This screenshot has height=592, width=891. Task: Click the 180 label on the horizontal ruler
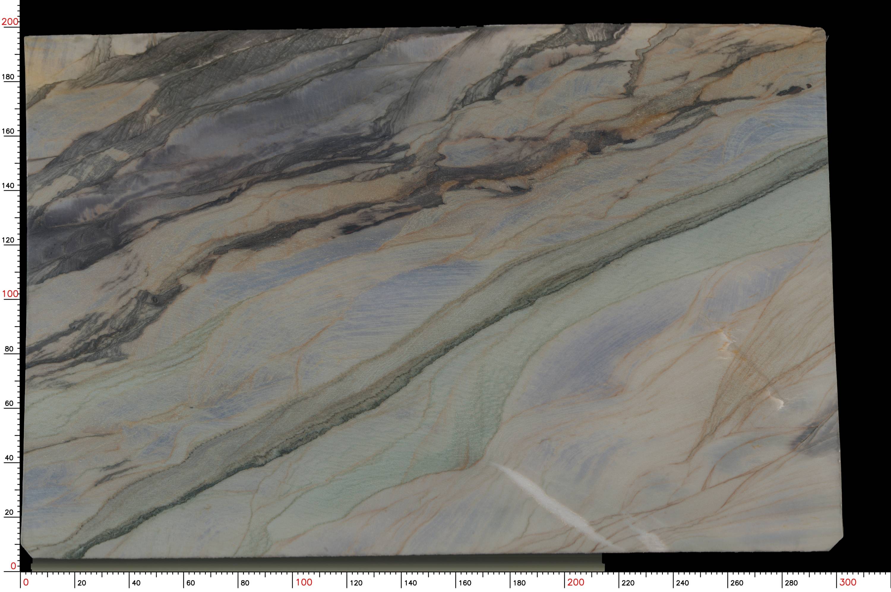(519, 583)
